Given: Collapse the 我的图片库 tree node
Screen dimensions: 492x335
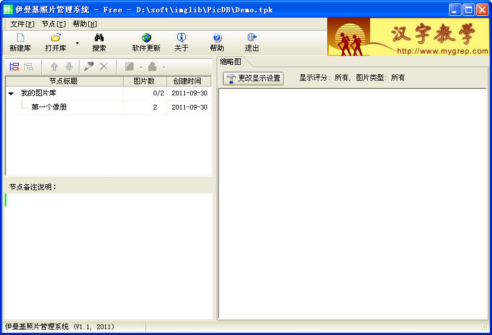Looking at the screenshot, I should coord(11,94).
